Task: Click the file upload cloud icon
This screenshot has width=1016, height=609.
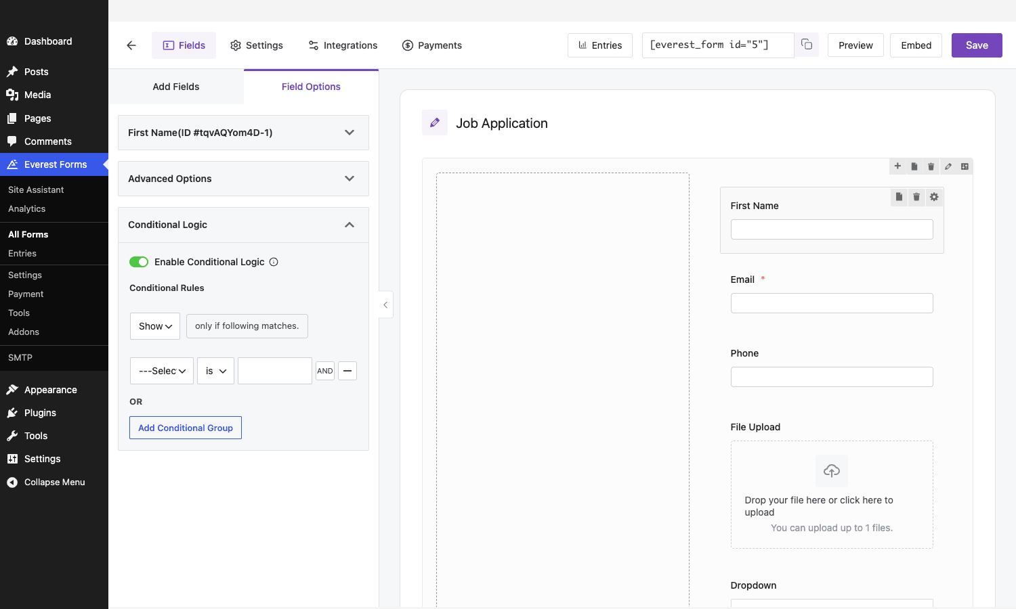Action: pos(832,470)
